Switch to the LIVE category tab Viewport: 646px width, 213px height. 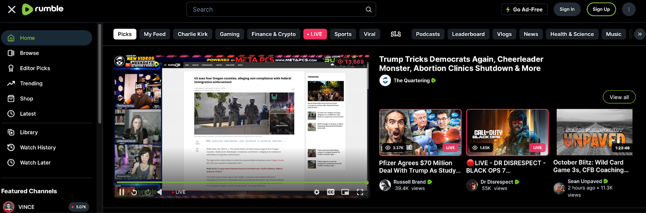[315, 34]
